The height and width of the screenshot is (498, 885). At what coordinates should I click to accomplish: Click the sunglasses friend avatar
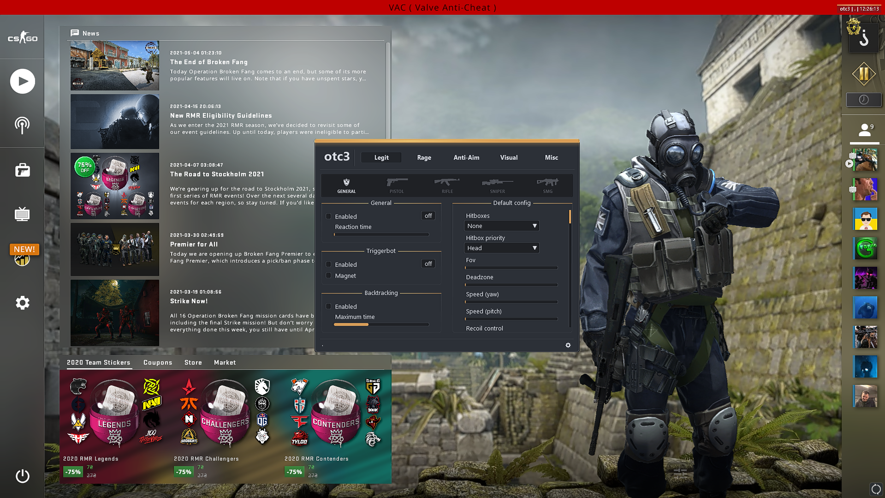[x=865, y=219]
